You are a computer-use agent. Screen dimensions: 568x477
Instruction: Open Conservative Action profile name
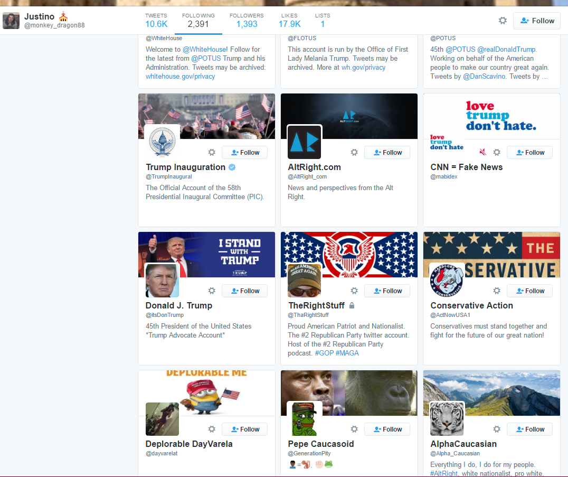pyautogui.click(x=471, y=305)
